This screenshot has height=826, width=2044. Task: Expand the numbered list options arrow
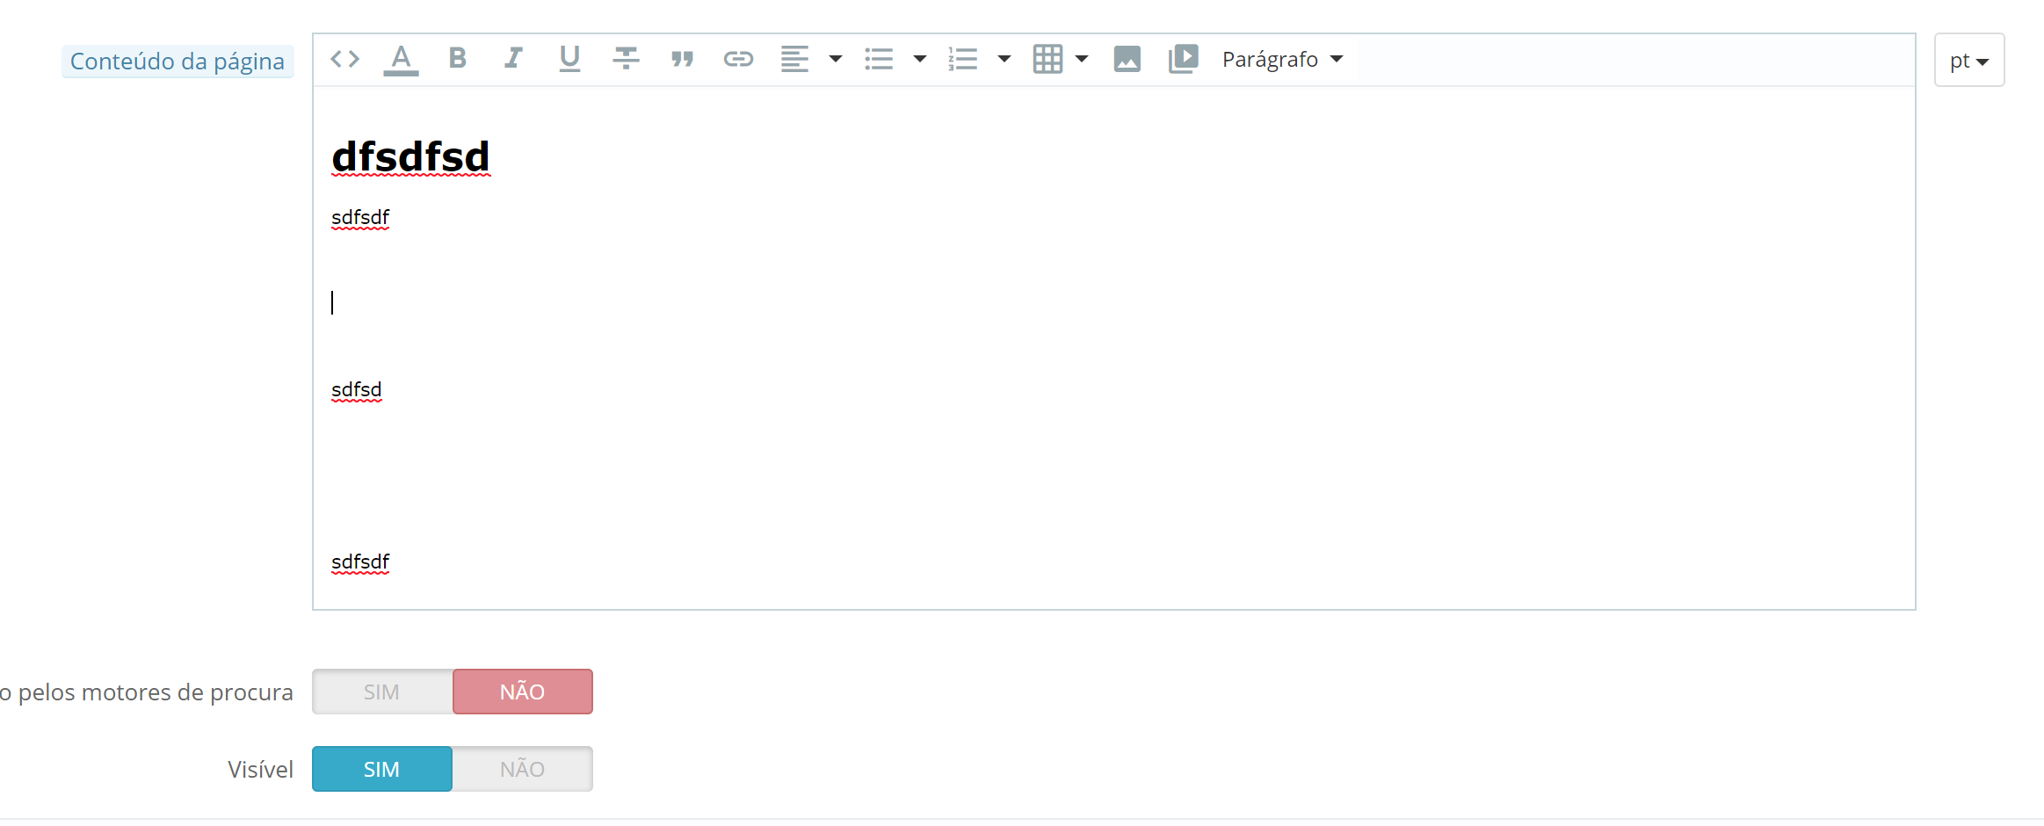pos(1004,59)
